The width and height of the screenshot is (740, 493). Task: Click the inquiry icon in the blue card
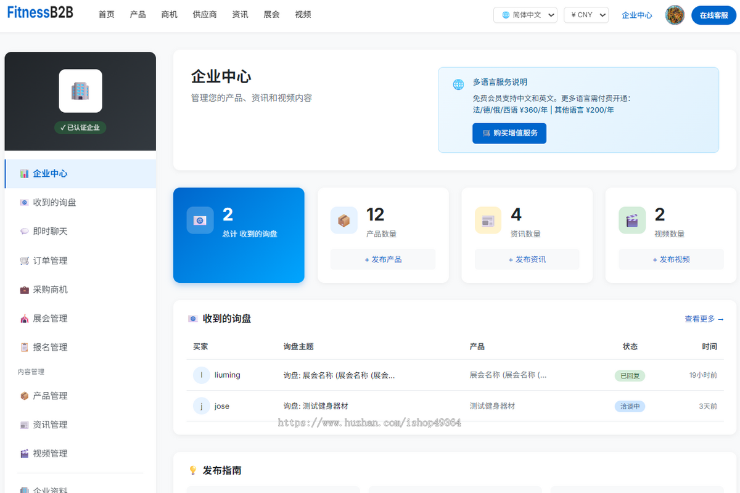(x=200, y=220)
